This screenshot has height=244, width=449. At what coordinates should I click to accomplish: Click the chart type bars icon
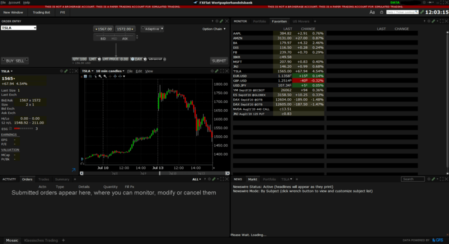90,76
